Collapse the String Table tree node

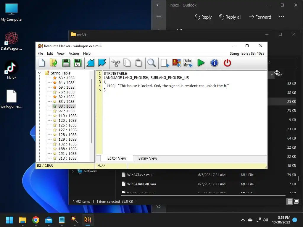point(39,73)
